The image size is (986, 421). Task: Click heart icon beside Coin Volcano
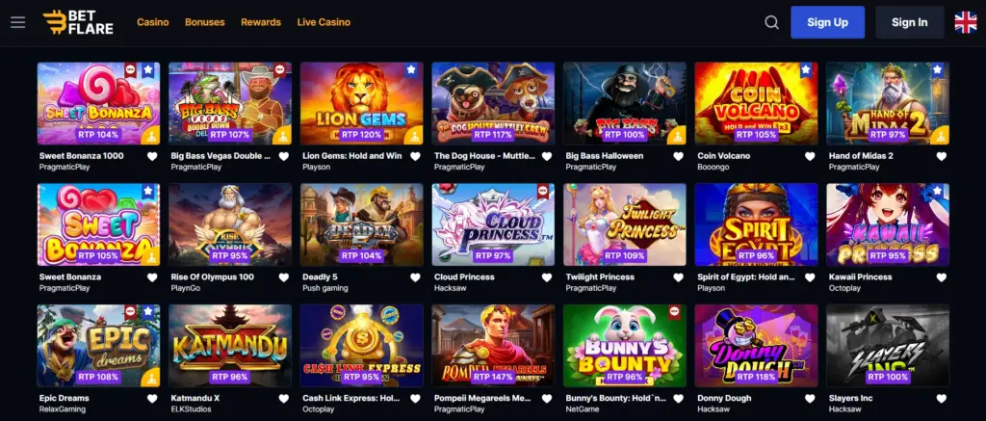[x=810, y=156]
